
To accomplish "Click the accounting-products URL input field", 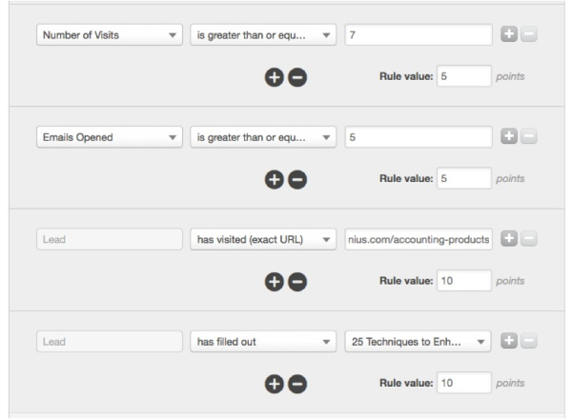I will tap(419, 239).
